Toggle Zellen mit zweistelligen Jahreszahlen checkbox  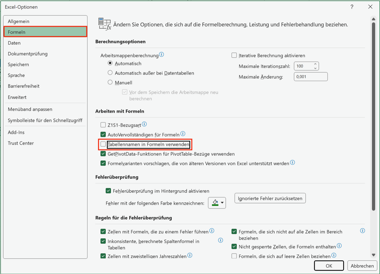(x=103, y=256)
